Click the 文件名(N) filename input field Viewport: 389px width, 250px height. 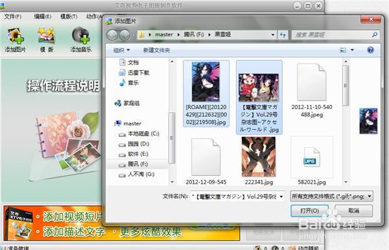coord(235,197)
